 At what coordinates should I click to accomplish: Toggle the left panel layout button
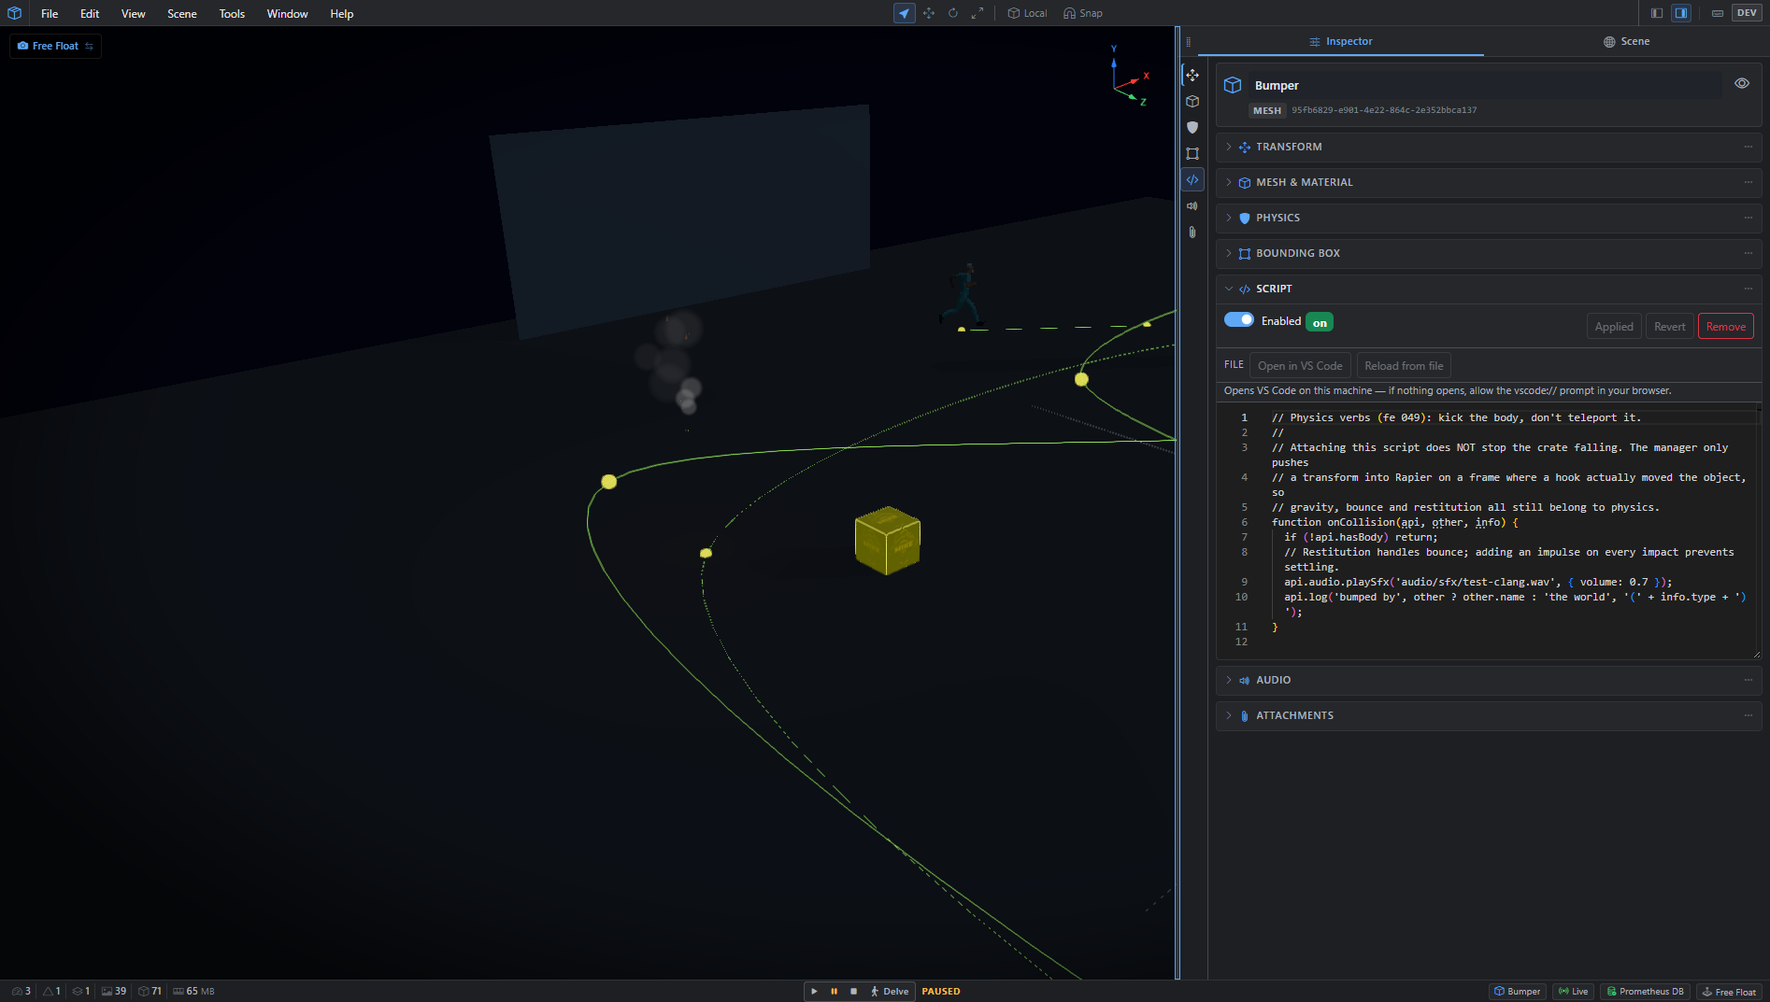tap(1657, 13)
